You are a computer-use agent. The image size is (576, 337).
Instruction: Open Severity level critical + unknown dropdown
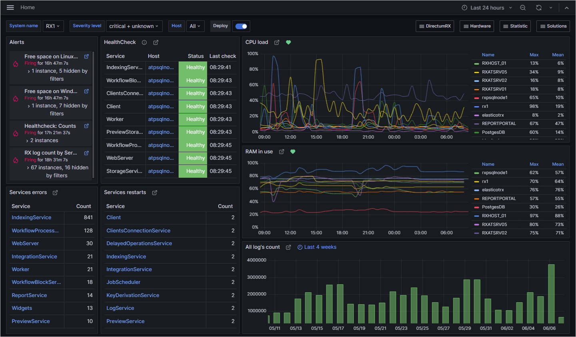(134, 26)
